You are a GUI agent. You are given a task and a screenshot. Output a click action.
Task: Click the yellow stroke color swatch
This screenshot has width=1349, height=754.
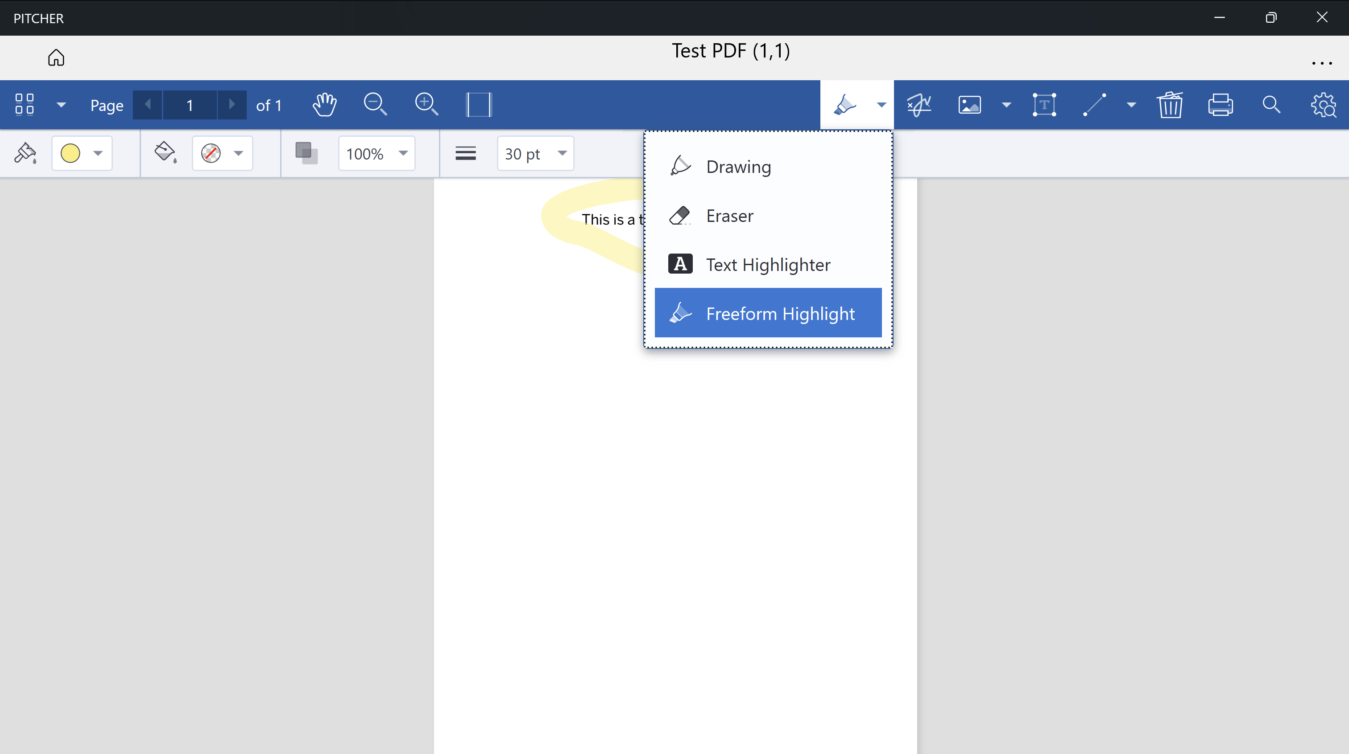click(x=70, y=153)
